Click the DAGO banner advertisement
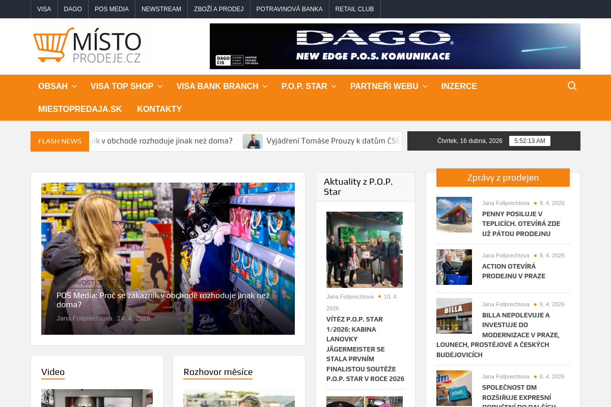The height and width of the screenshot is (407, 611). point(395,46)
